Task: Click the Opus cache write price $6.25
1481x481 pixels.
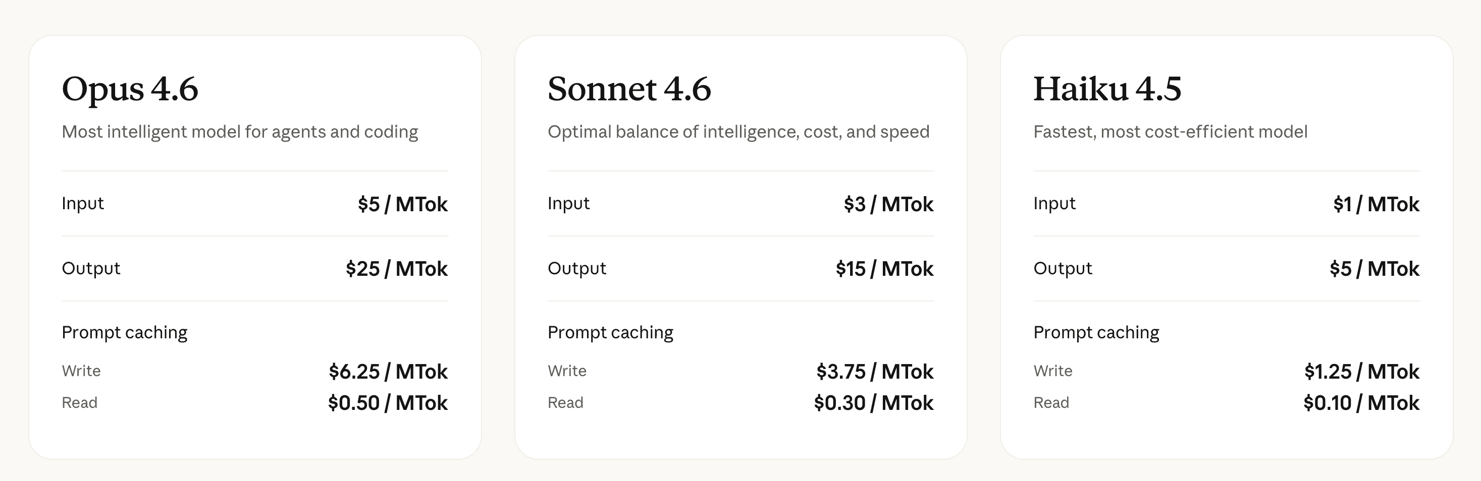Action: (x=388, y=372)
